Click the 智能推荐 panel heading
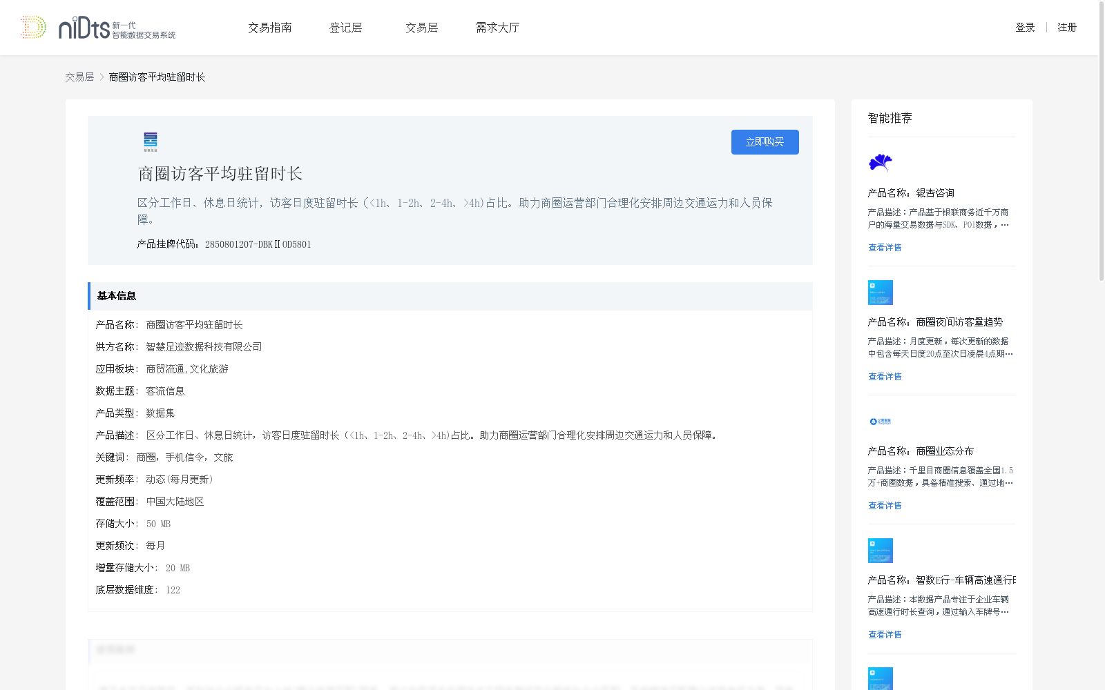 pos(890,118)
